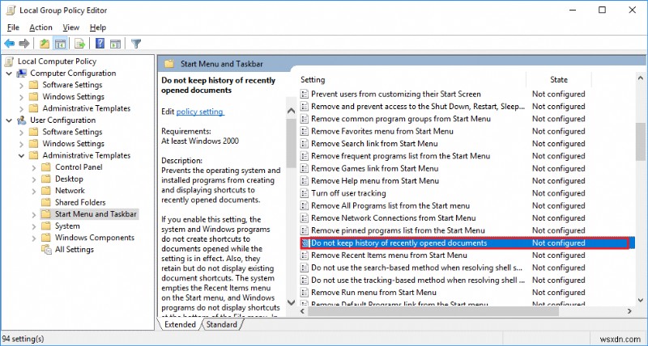
Task: Switch to the Extended tab
Action: point(180,324)
